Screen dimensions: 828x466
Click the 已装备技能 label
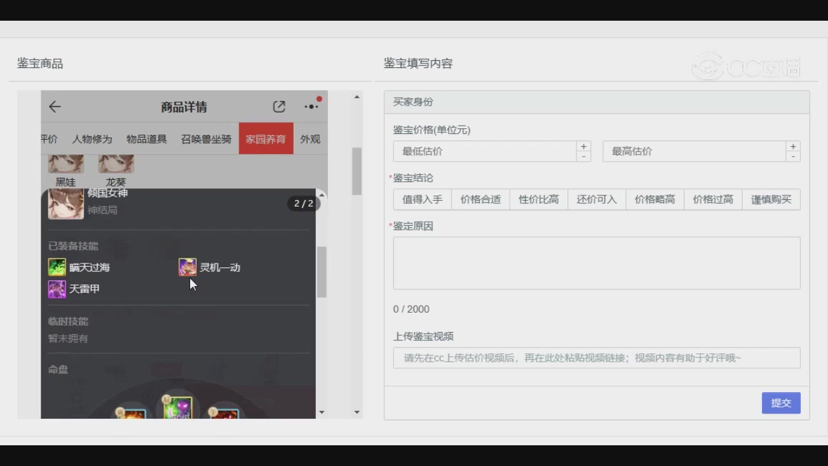click(73, 246)
